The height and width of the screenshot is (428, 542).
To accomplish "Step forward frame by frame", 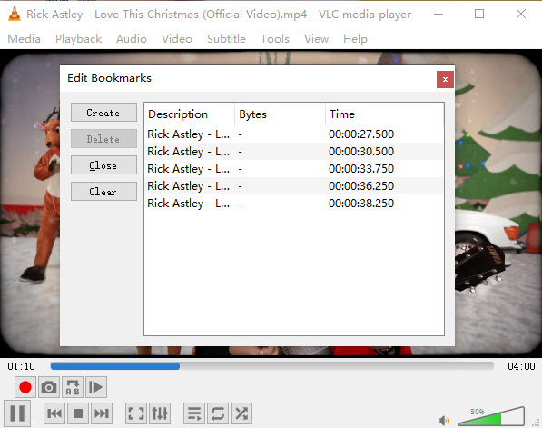I will click(x=96, y=387).
